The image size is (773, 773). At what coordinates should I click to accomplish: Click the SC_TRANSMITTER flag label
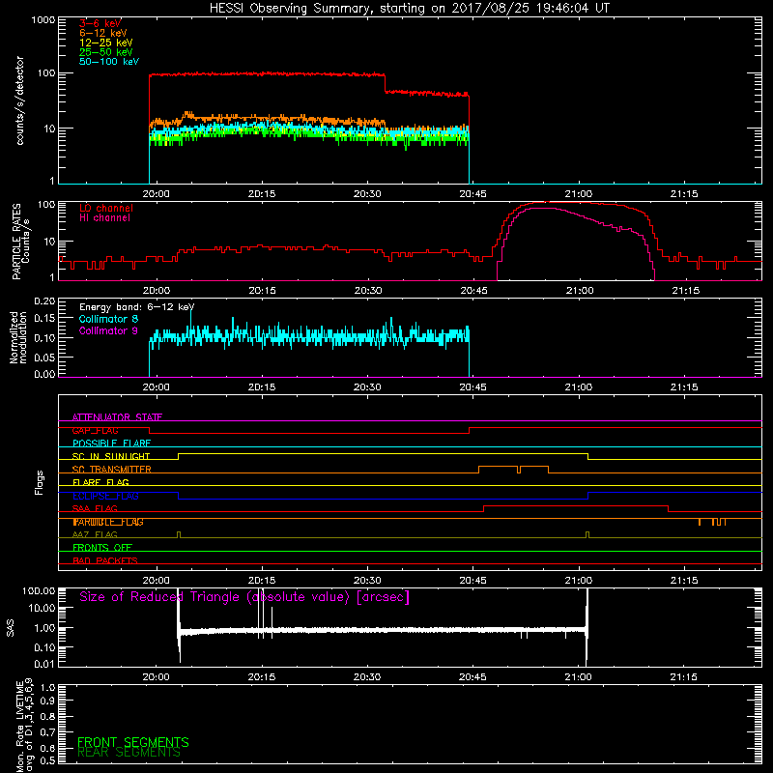click(111, 470)
